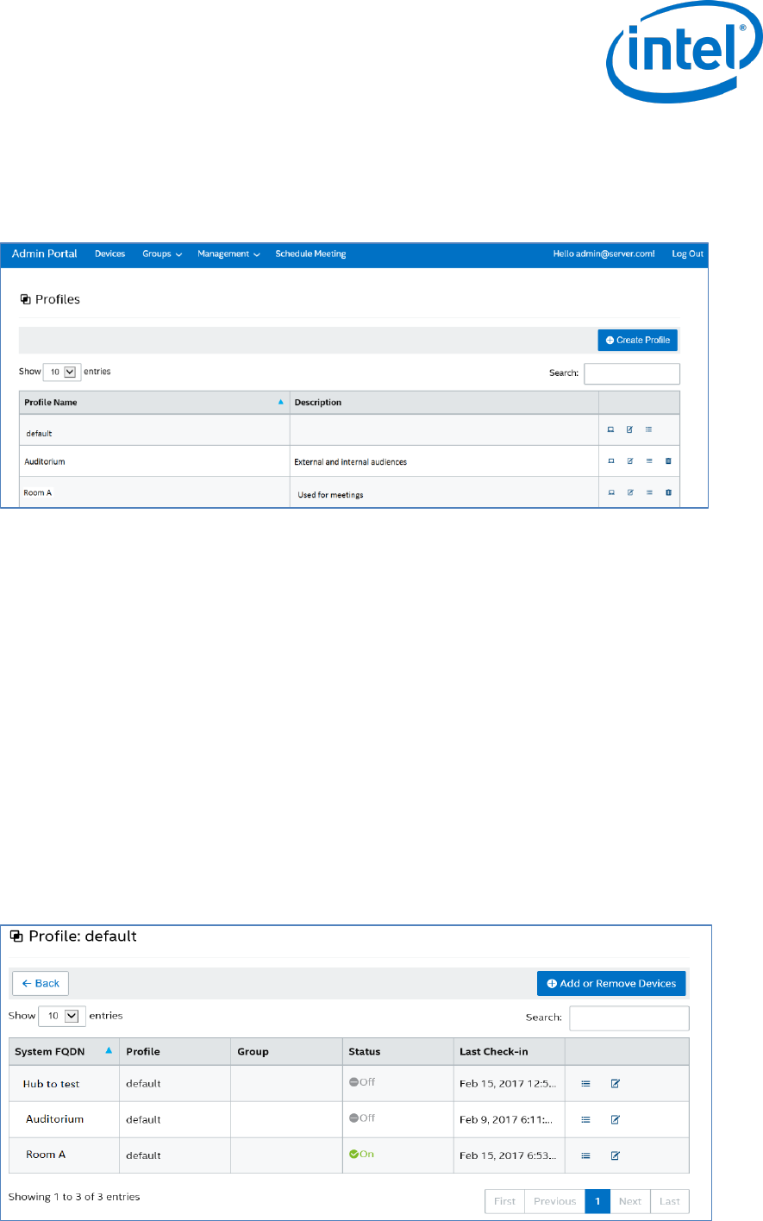The width and height of the screenshot is (763, 1221).
Task: Click the Create Profile button
Action: [638, 340]
